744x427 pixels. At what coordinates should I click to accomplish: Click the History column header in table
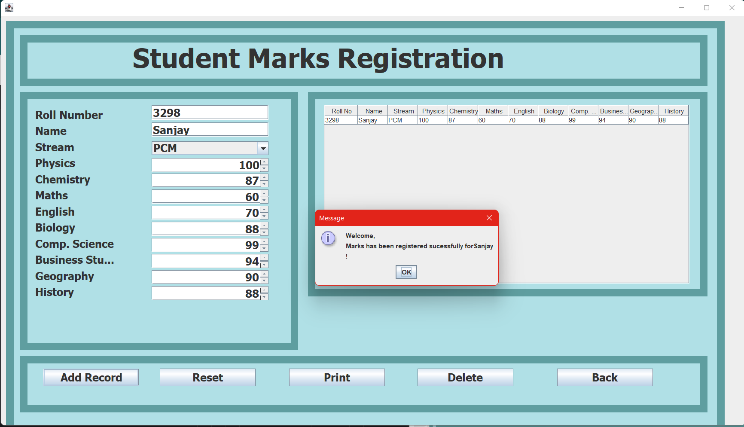tap(674, 111)
